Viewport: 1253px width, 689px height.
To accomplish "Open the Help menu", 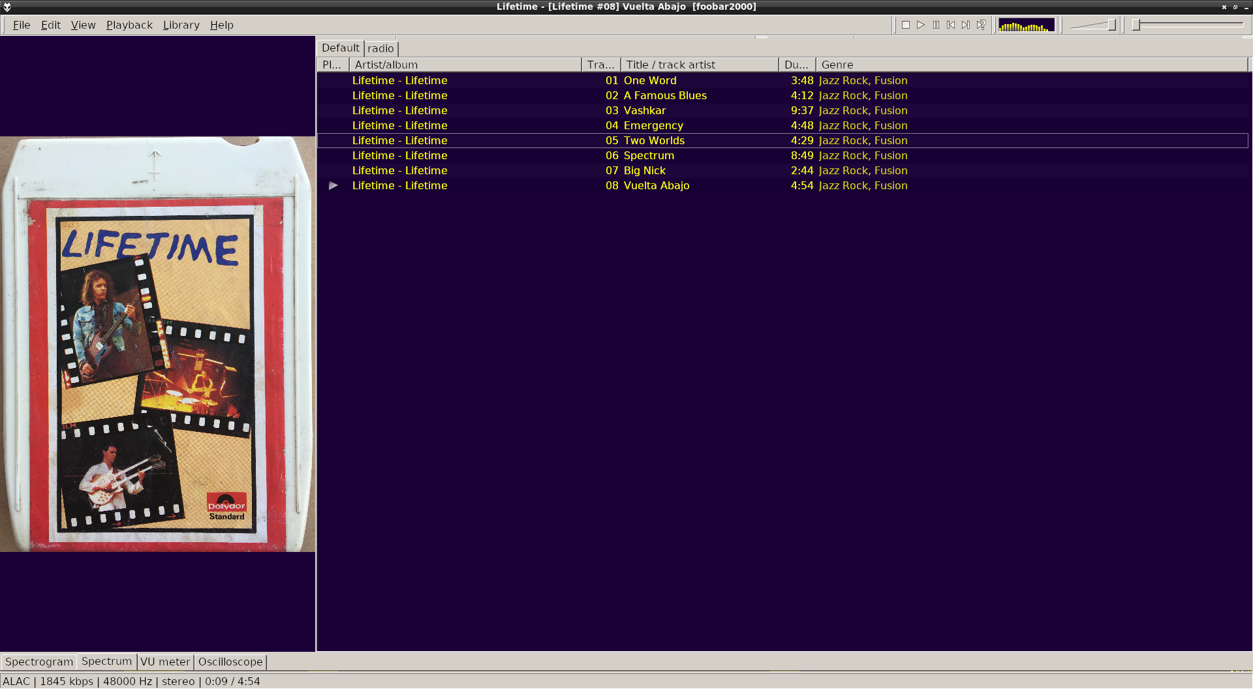I will point(221,25).
